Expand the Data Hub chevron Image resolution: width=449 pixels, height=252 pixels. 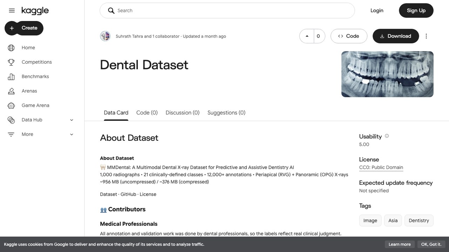click(72, 120)
